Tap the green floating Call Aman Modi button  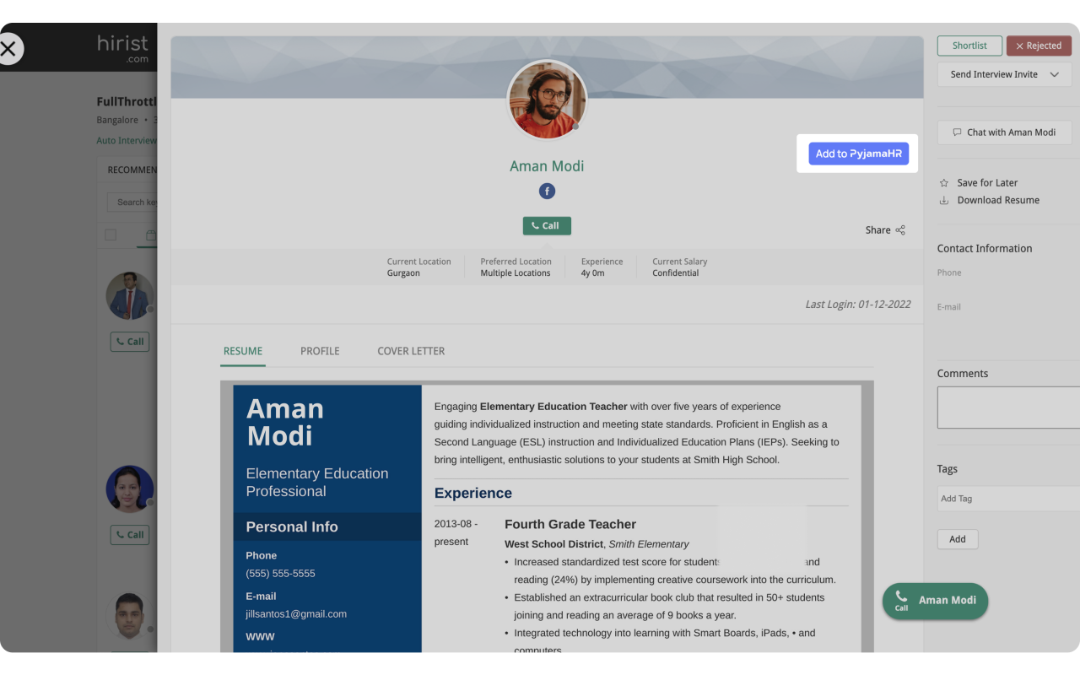coord(935,600)
